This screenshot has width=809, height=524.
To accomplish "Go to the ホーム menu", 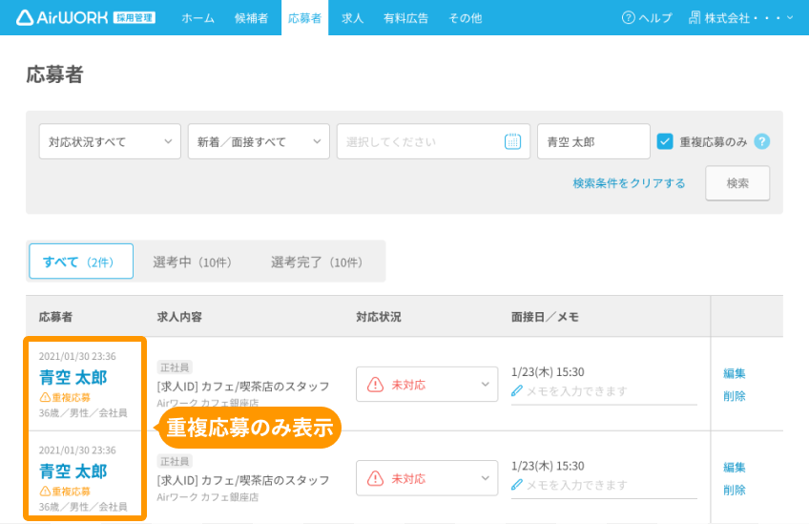I will pyautogui.click(x=197, y=18).
